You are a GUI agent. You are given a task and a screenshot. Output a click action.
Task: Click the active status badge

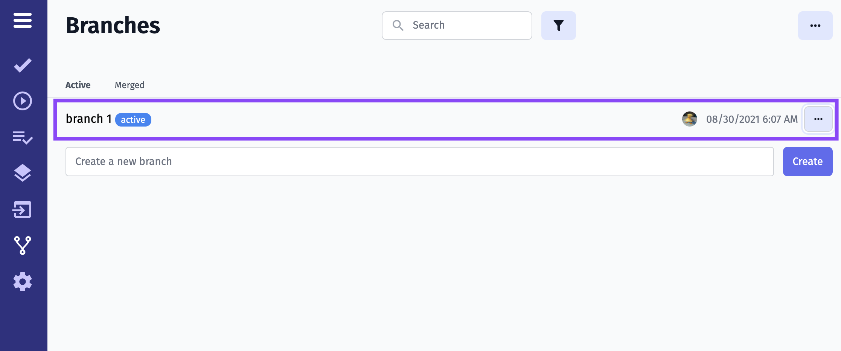pos(133,120)
